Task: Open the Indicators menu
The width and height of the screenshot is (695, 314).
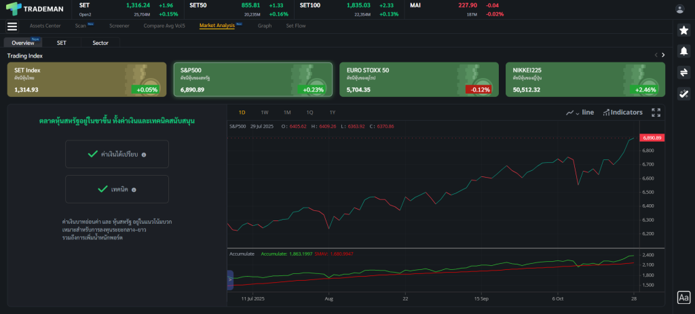Action: [x=622, y=113]
